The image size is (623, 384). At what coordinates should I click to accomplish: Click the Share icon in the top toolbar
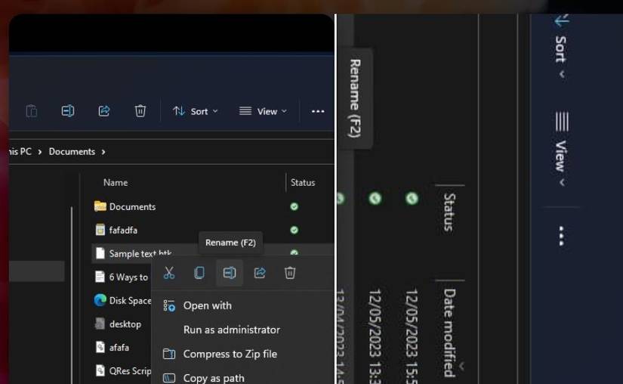[104, 111]
